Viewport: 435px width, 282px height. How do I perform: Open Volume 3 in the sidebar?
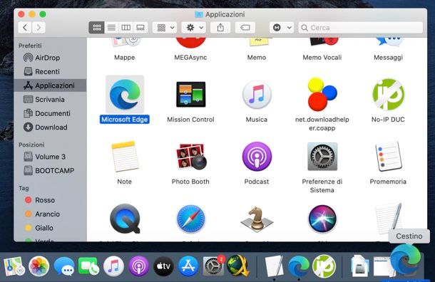coord(50,157)
